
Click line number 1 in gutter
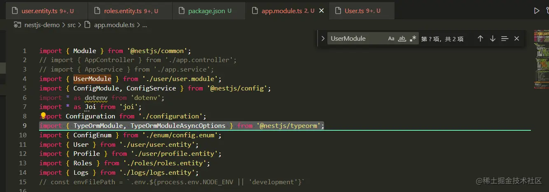25,51
